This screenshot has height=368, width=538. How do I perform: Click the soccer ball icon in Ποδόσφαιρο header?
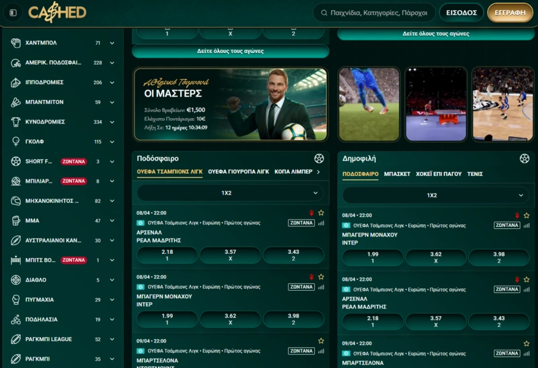point(319,158)
